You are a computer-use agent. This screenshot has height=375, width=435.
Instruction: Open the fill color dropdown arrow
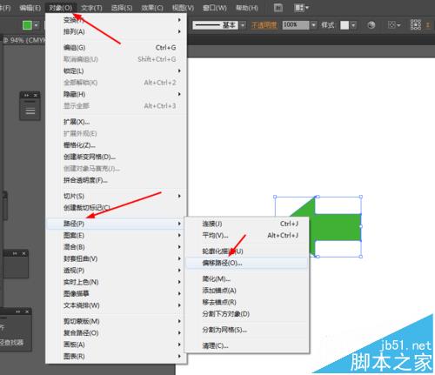[x=36, y=25]
